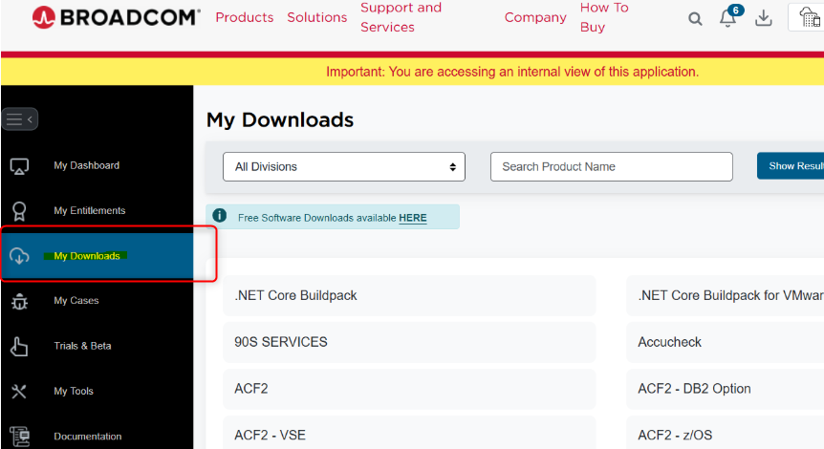
Task: Open notifications bell icon
Action: [x=727, y=19]
